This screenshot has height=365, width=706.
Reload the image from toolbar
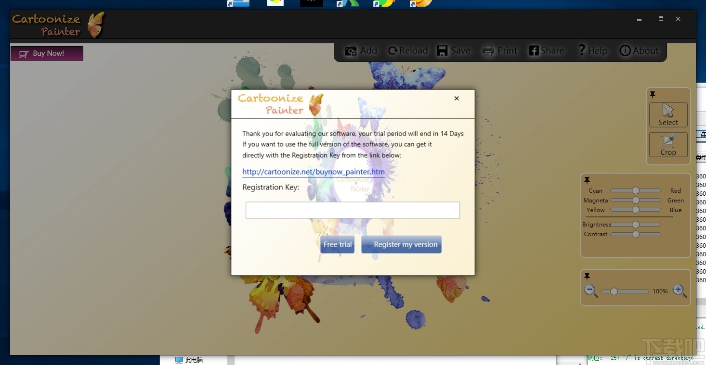(408, 50)
